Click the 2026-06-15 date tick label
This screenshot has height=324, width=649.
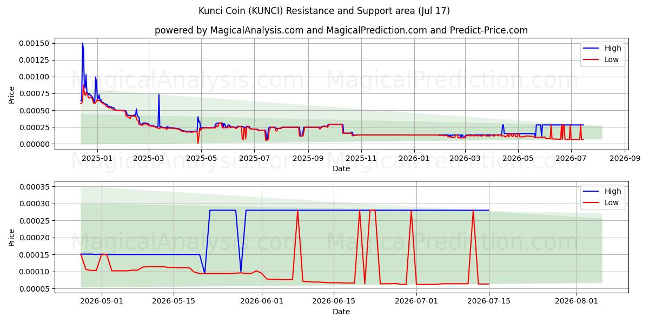pyautogui.click(x=334, y=301)
